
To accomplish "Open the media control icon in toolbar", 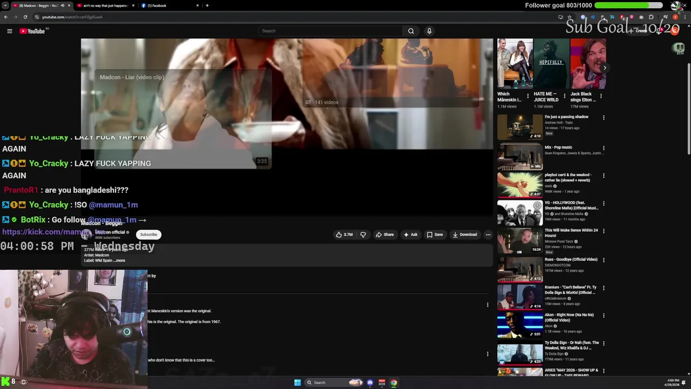I will 665,17.
